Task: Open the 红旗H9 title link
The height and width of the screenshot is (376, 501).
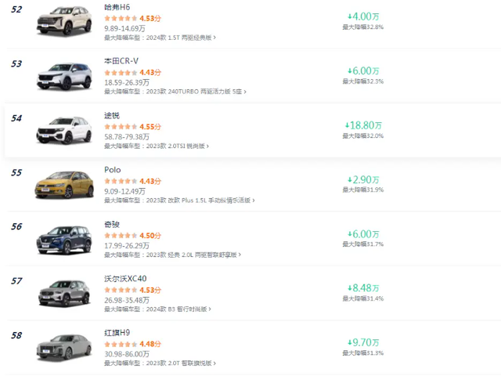Action: tap(117, 333)
